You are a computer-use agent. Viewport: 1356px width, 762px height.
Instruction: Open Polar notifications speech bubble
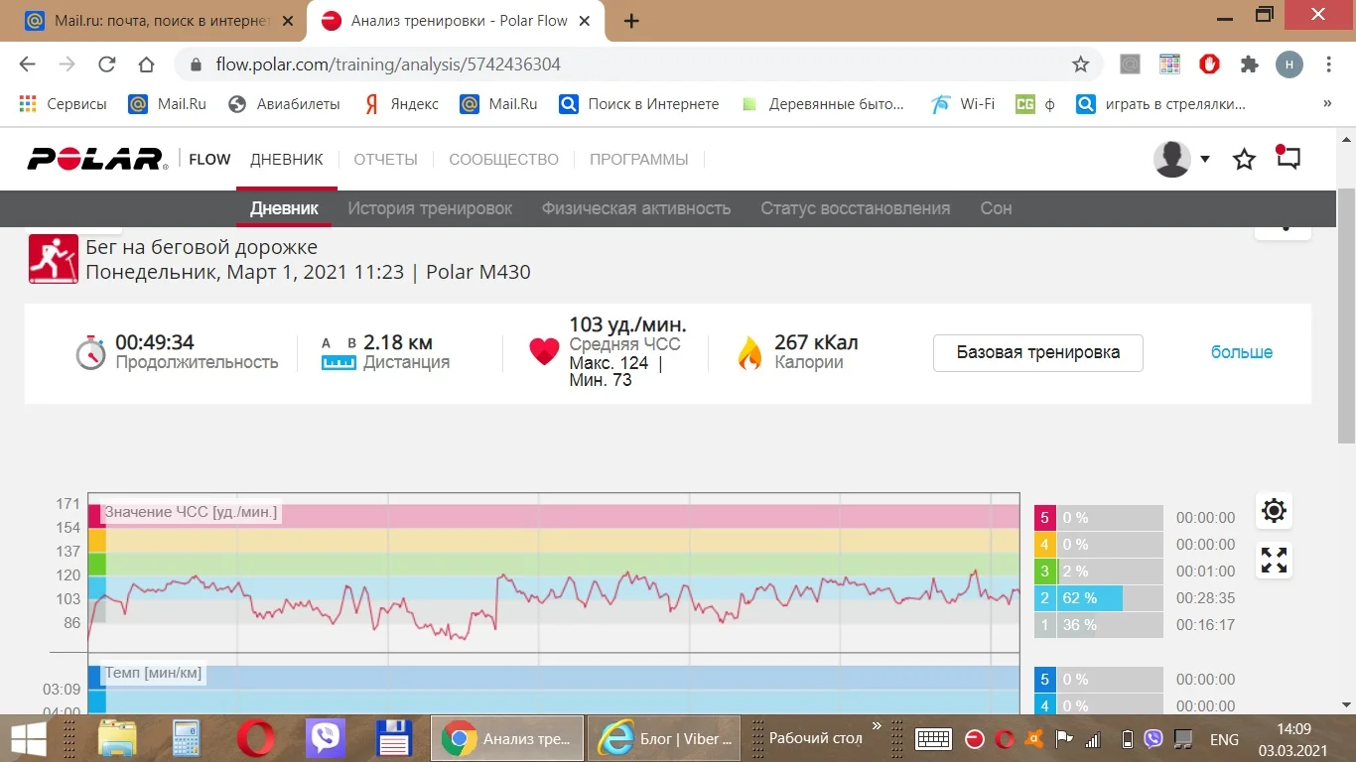coord(1288,158)
